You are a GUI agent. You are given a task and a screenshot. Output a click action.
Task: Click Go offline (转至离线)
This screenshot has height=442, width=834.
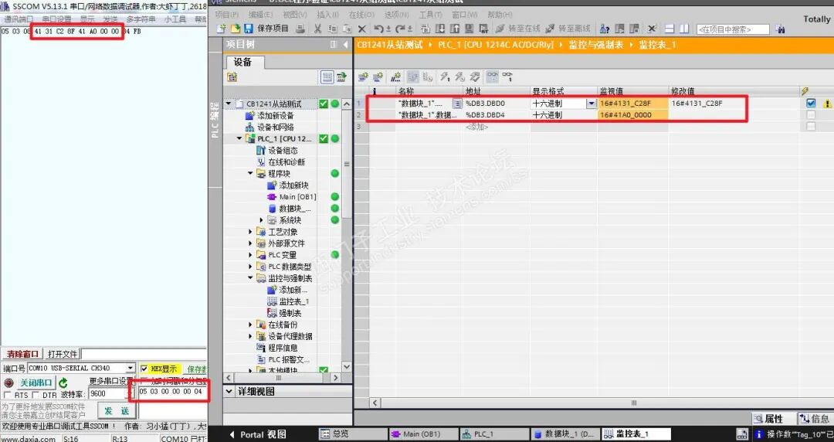[x=568, y=29]
